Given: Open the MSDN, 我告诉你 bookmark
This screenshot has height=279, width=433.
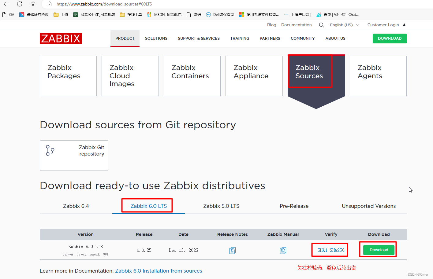Looking at the screenshot, I should [x=164, y=14].
